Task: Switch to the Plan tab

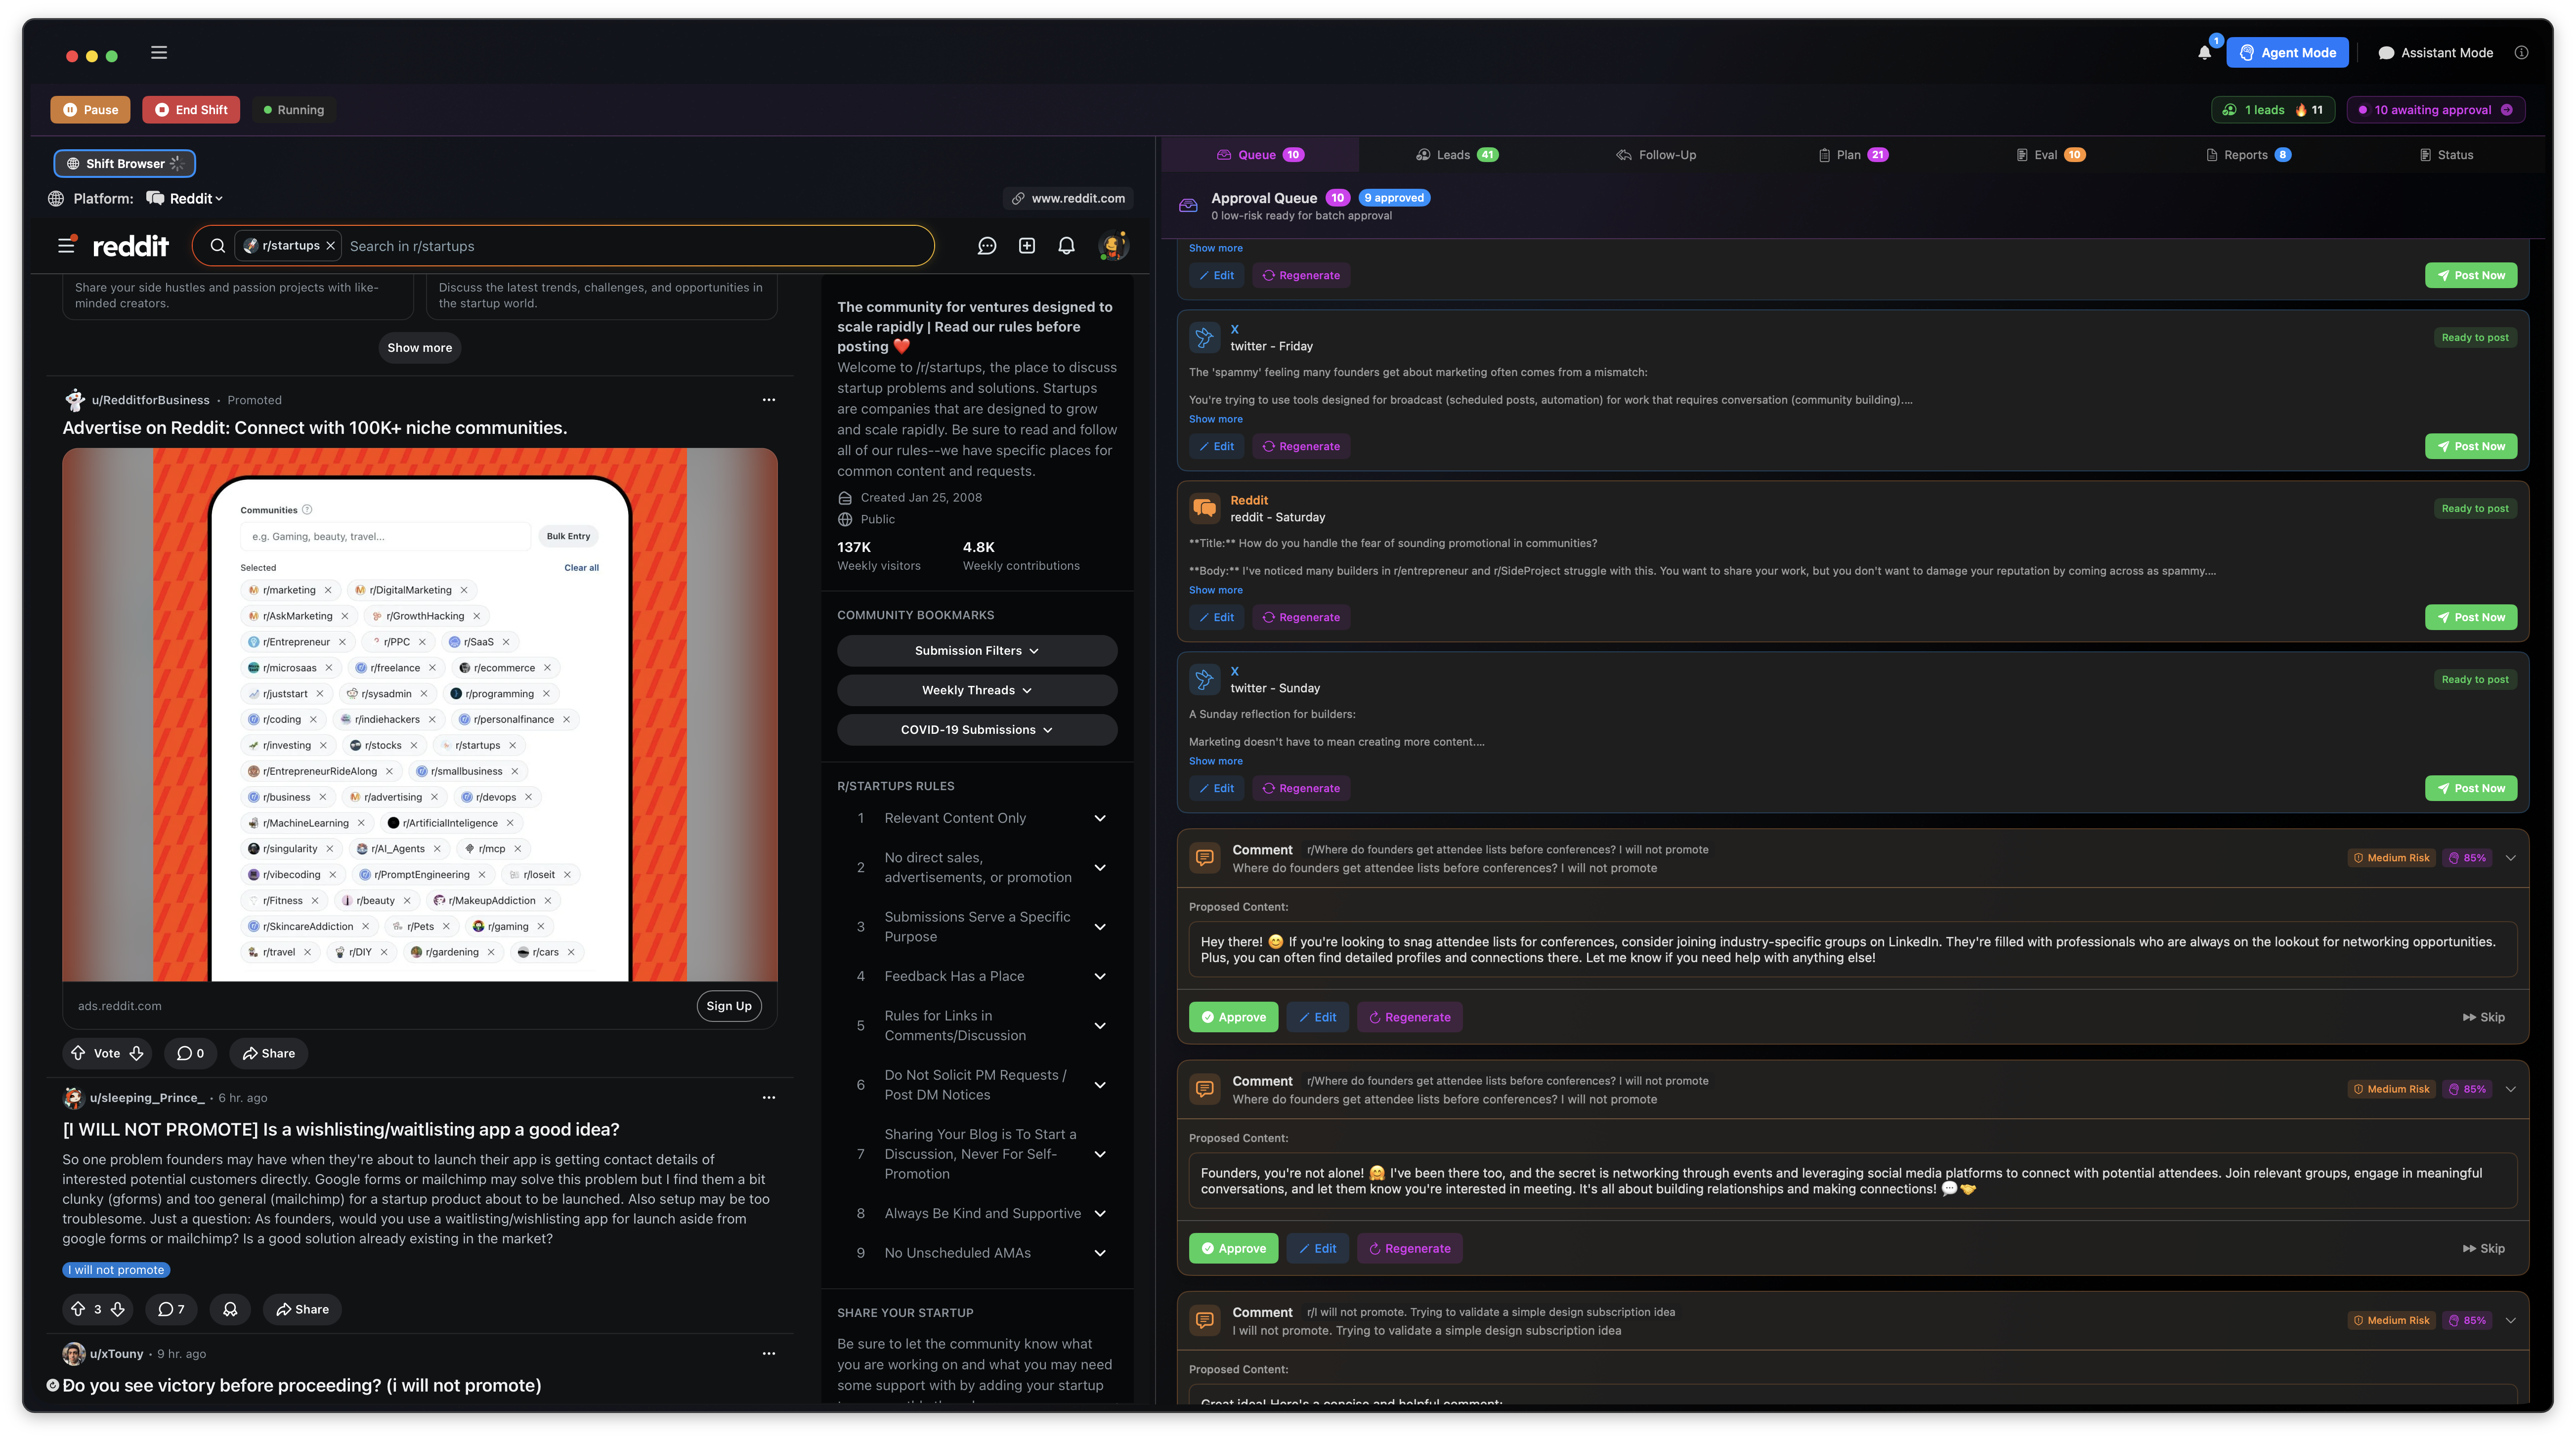Action: (1853, 155)
